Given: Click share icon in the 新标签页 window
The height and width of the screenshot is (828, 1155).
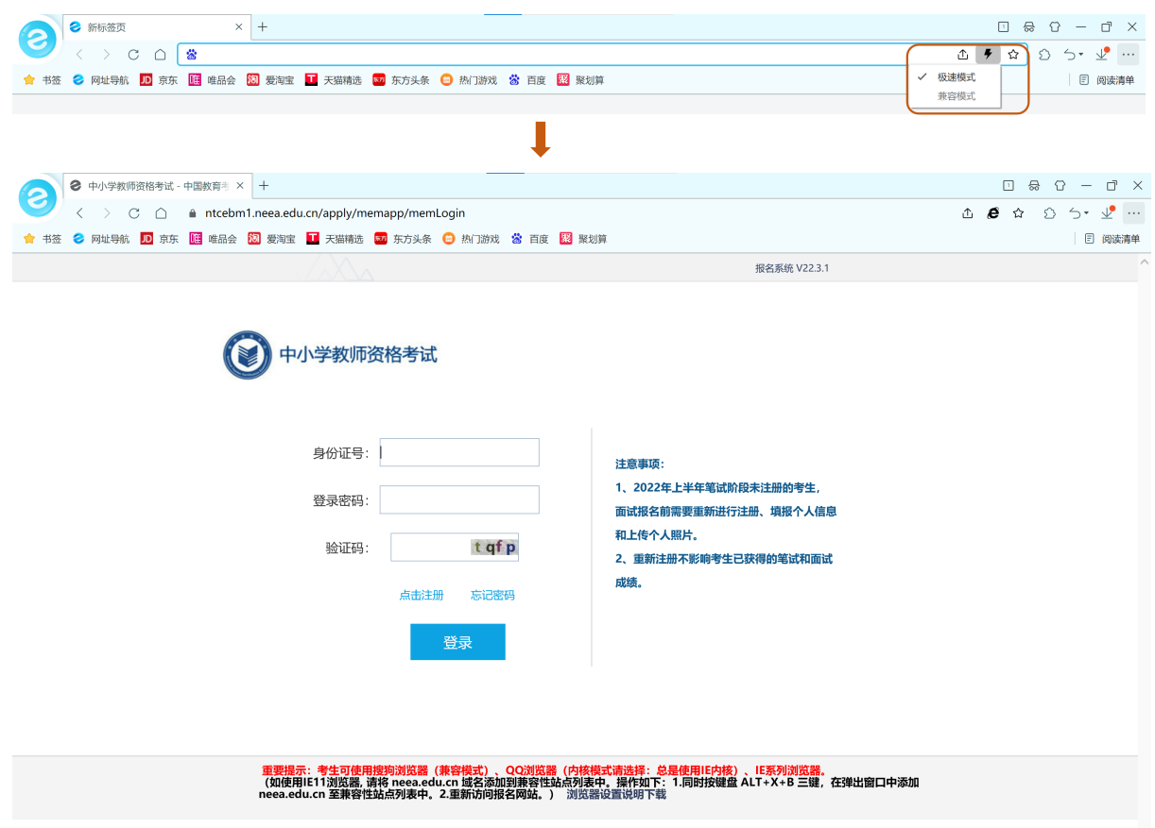Looking at the screenshot, I should click(962, 55).
